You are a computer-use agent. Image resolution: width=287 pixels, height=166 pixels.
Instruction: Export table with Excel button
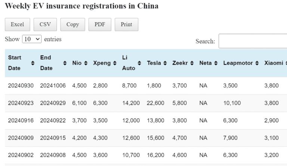pyautogui.click(x=17, y=25)
